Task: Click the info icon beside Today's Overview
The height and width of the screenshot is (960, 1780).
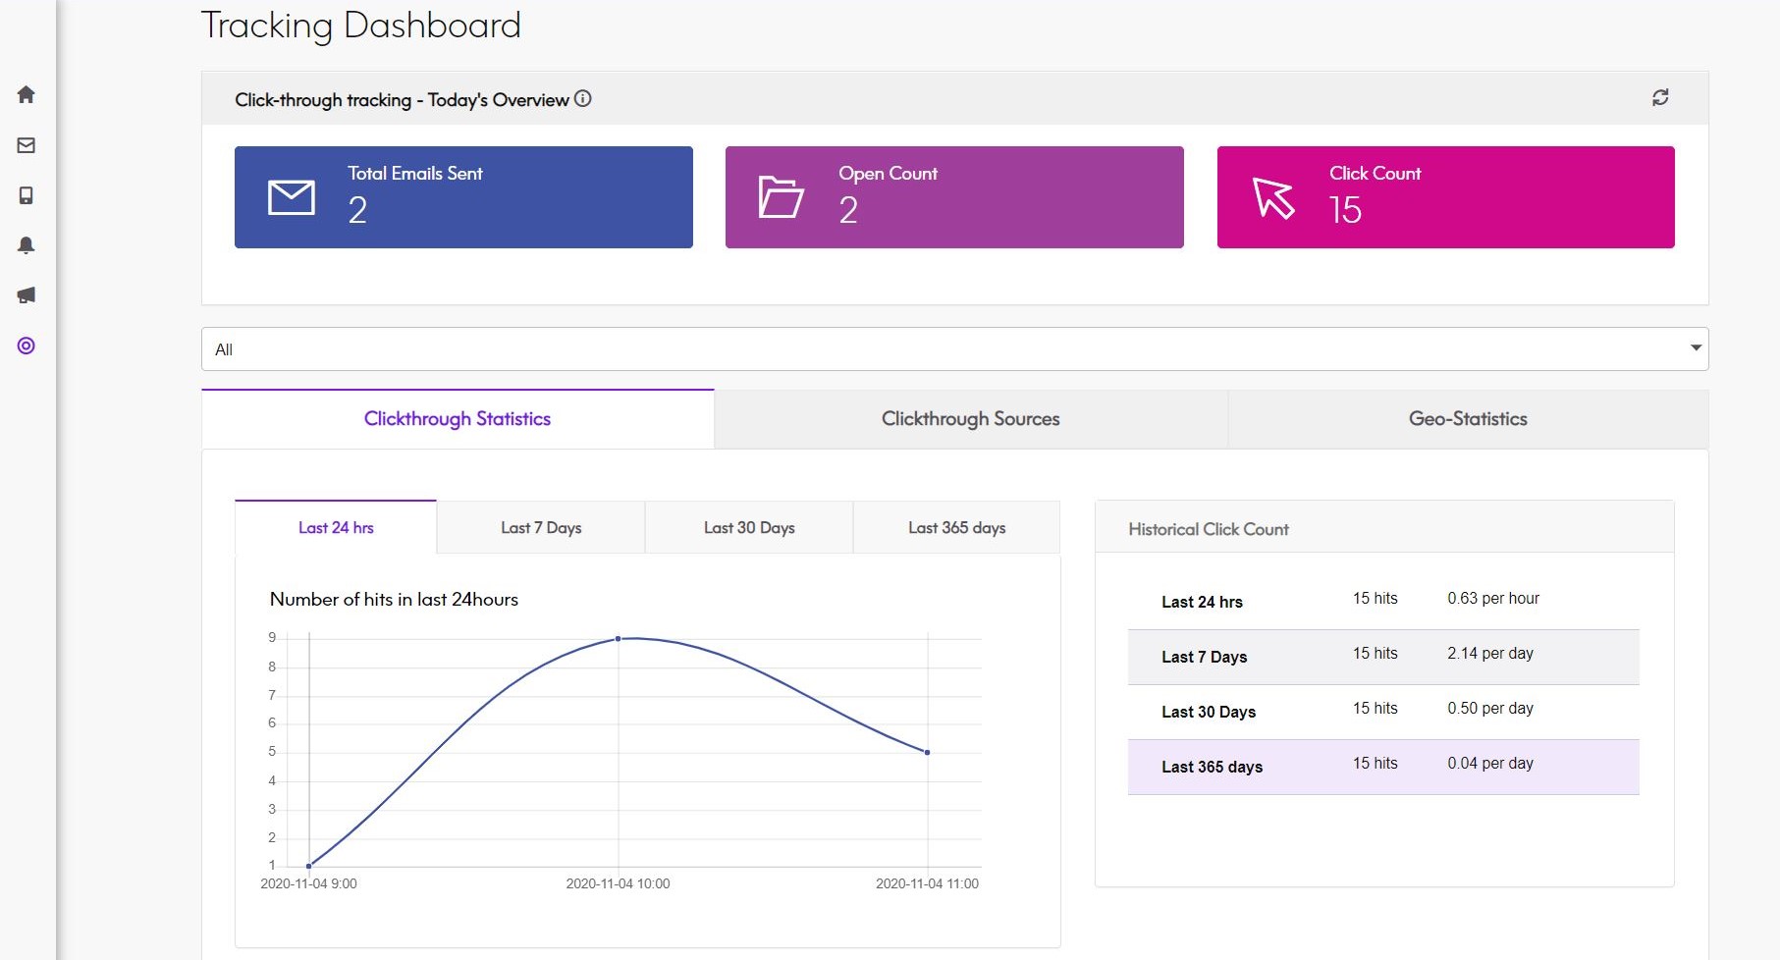Action: (583, 99)
